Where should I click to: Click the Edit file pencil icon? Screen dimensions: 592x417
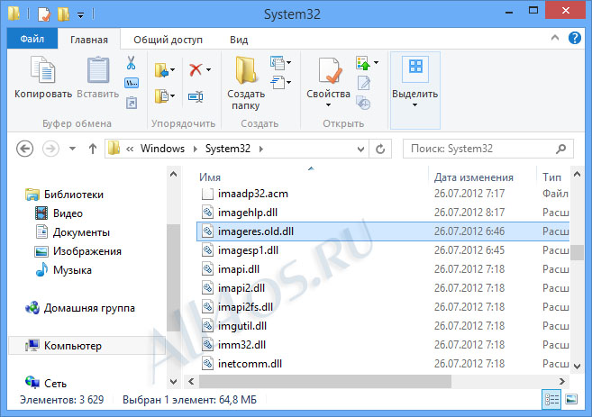pos(364,83)
